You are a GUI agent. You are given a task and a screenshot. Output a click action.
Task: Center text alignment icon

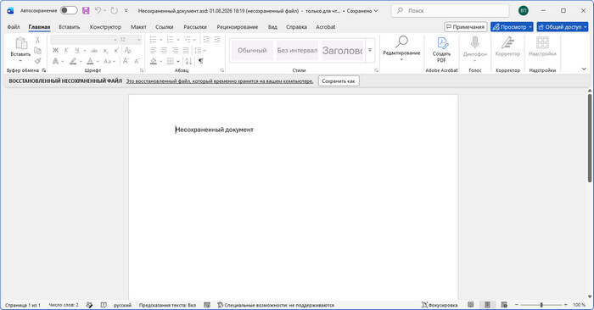pos(164,50)
